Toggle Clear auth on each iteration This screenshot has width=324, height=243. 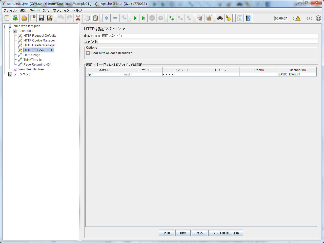coord(88,53)
